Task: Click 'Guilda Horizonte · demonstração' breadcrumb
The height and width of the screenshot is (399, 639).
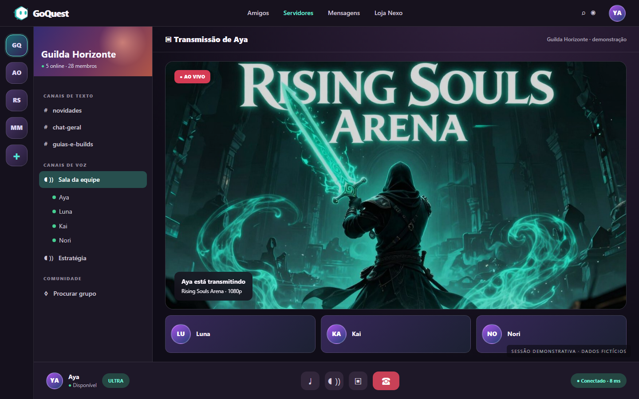Action: 587,39
